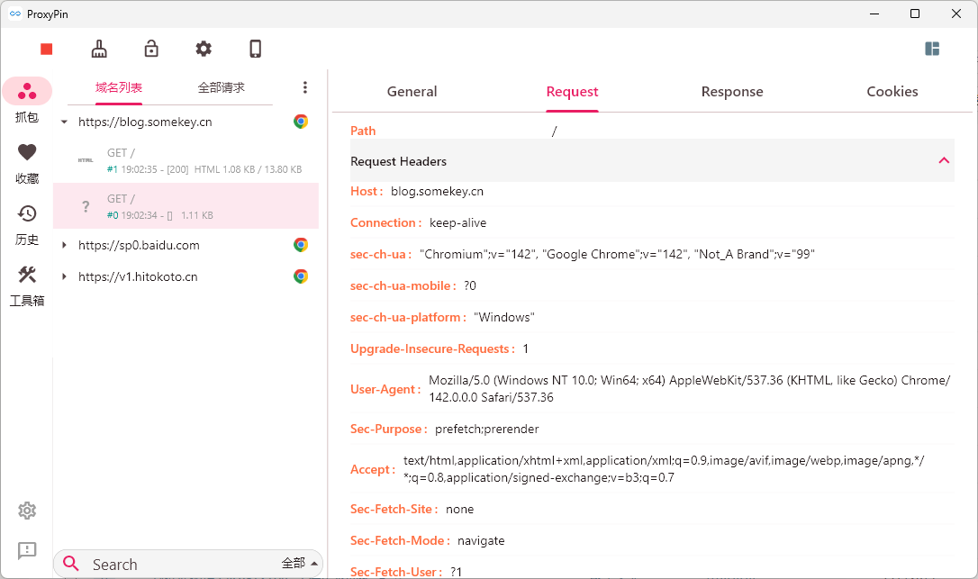Toggle the panel layout icon at top right

[x=932, y=49]
